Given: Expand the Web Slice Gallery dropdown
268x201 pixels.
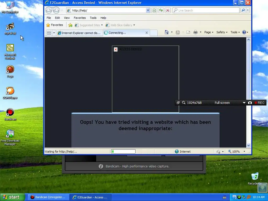Looking at the screenshot, I should coord(134,25).
